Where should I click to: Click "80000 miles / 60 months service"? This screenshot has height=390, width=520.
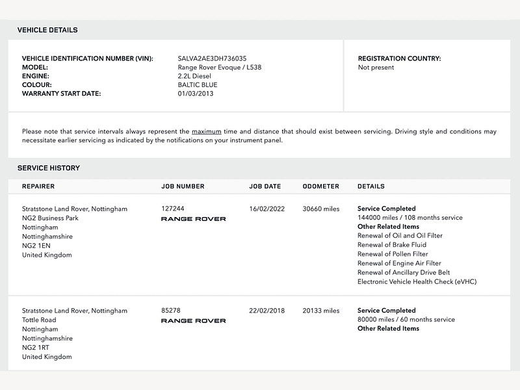[406, 319]
